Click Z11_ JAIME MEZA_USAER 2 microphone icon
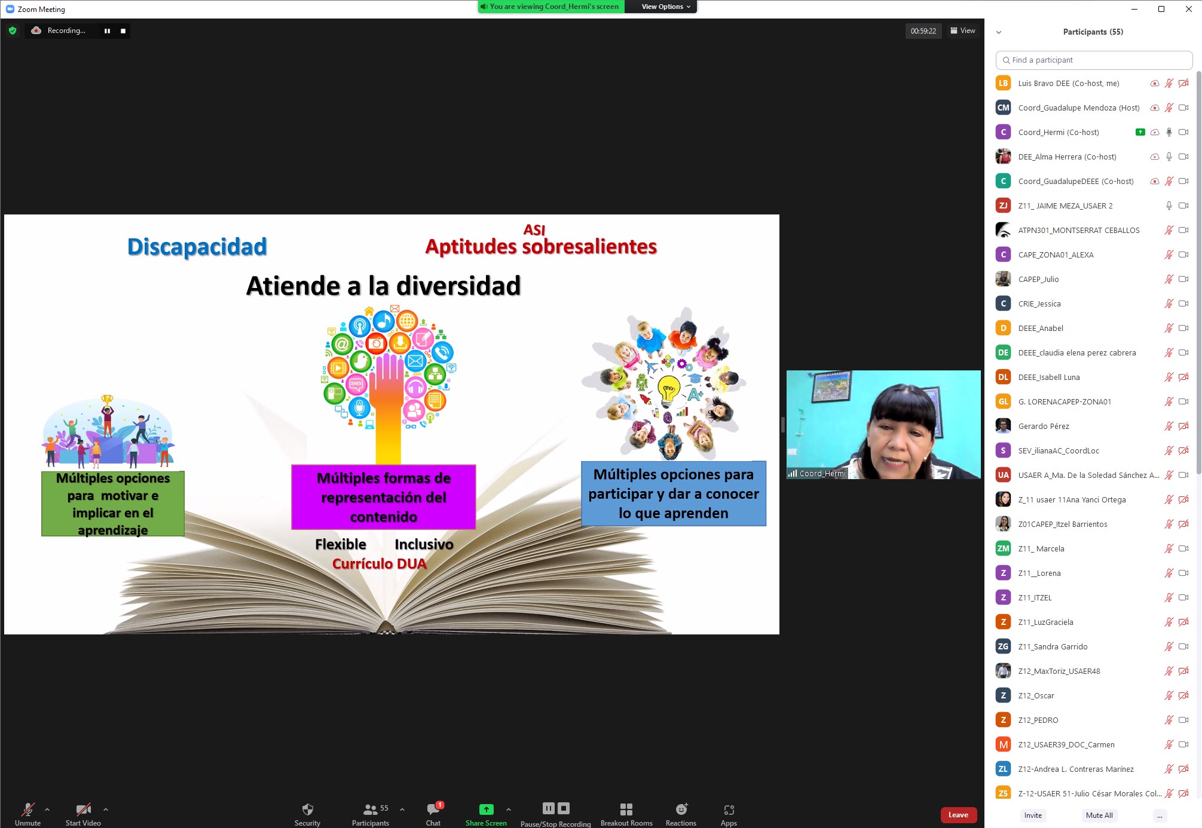 pyautogui.click(x=1169, y=206)
